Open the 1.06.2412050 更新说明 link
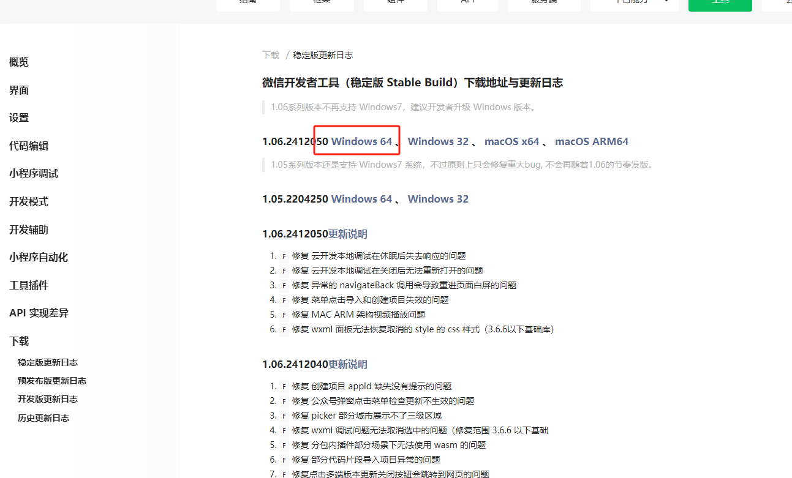 (348, 234)
